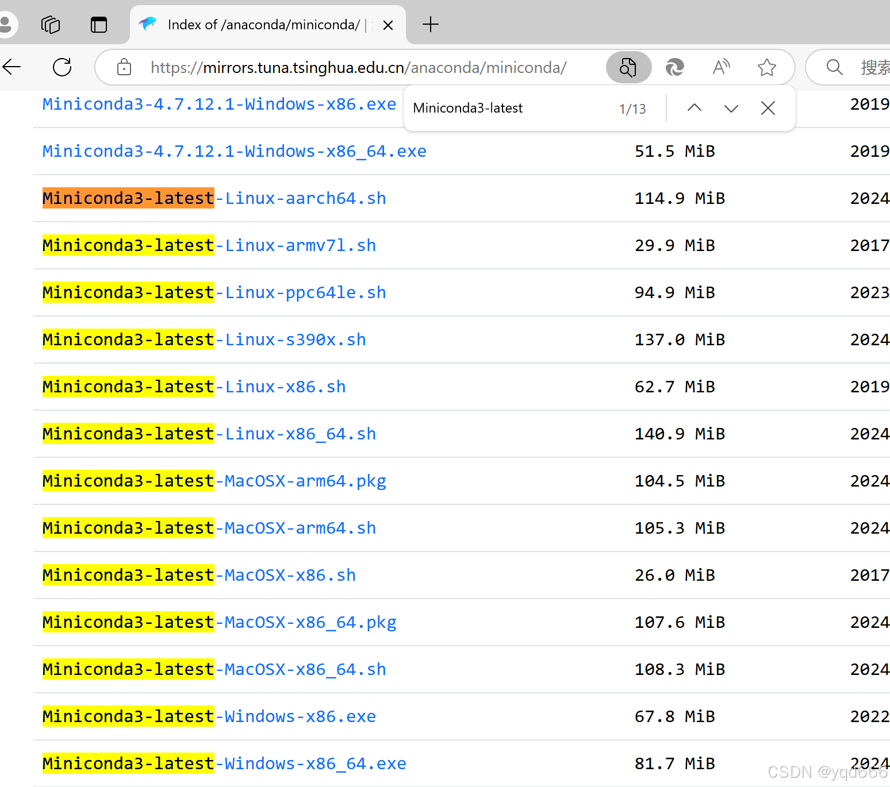This screenshot has height=787, width=890.
Task: Click the 107.6 MiB size cell
Action: [680, 622]
